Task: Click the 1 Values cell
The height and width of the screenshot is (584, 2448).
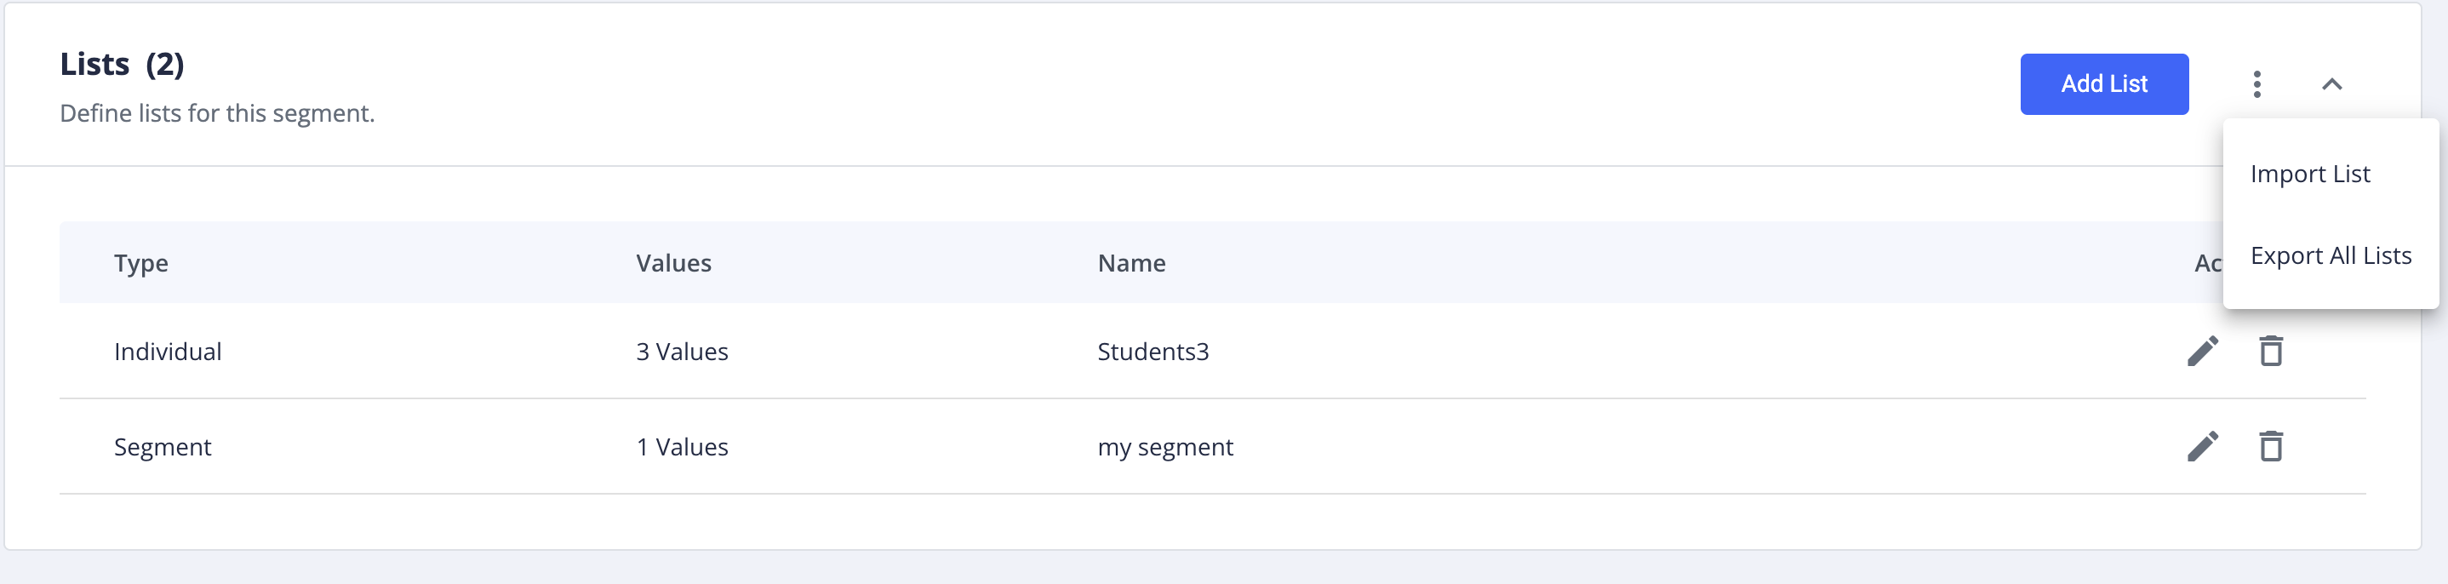Action: 682,447
